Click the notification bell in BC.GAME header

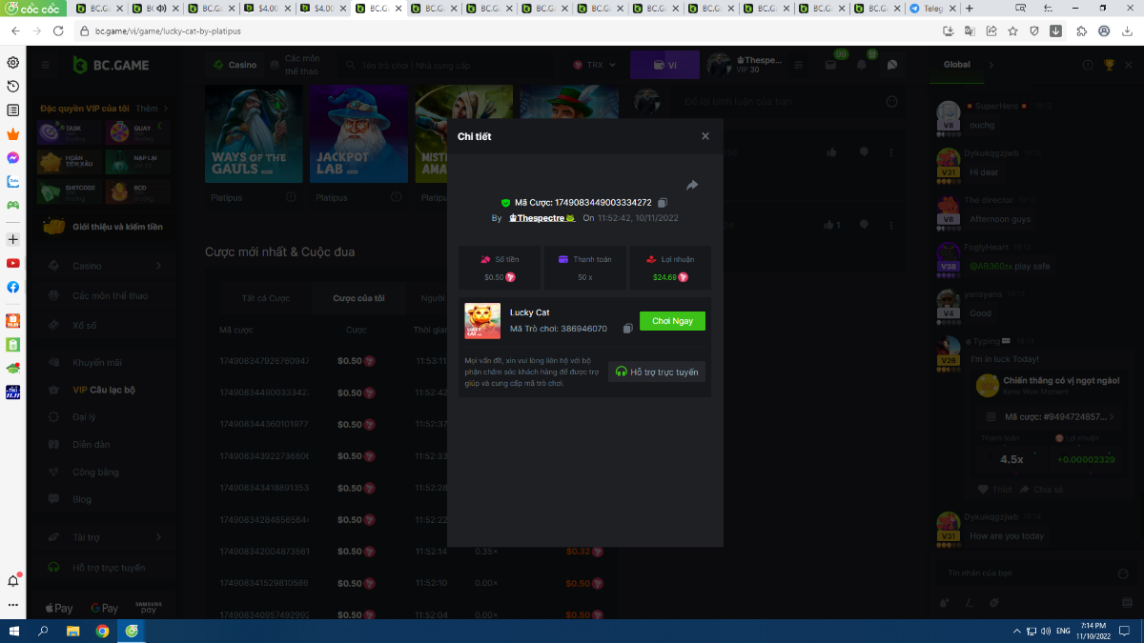(x=862, y=65)
